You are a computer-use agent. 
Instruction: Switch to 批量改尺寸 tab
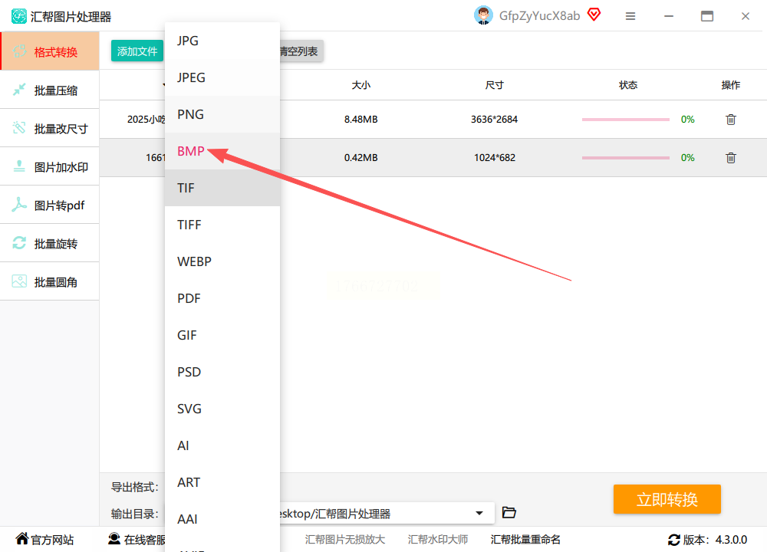coord(50,128)
